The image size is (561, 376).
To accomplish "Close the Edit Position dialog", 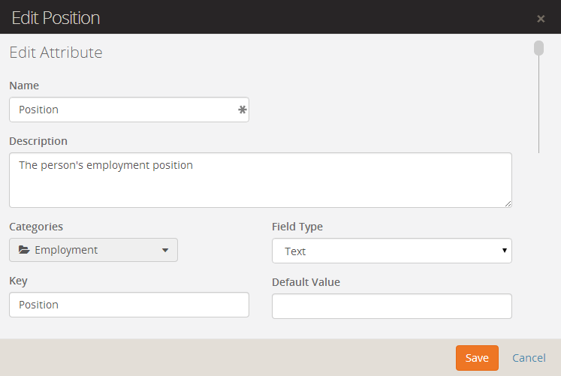I will [x=541, y=19].
